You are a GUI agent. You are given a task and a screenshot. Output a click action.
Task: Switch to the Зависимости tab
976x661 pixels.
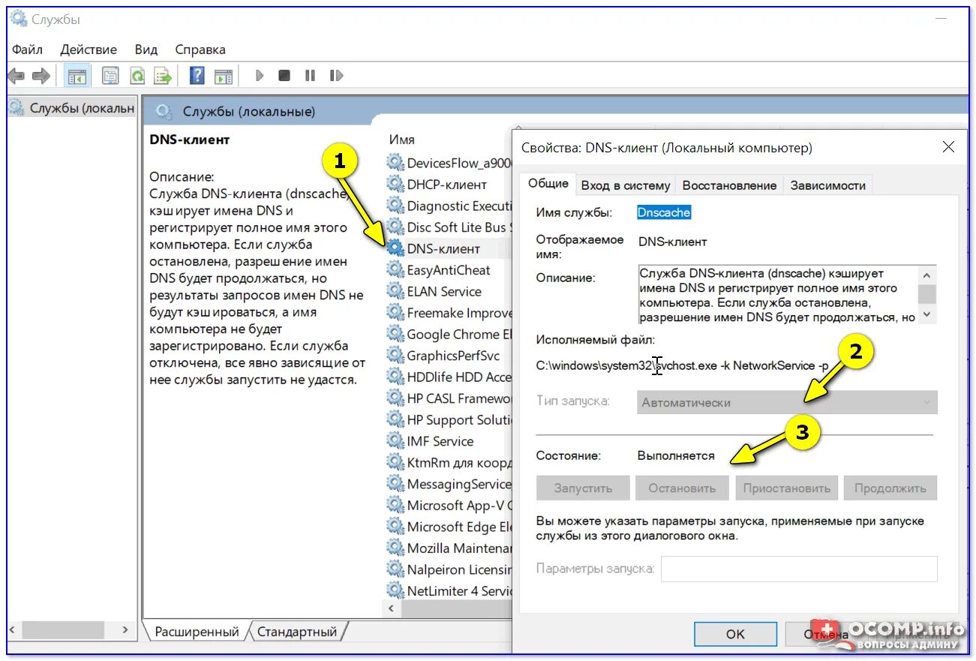click(827, 185)
